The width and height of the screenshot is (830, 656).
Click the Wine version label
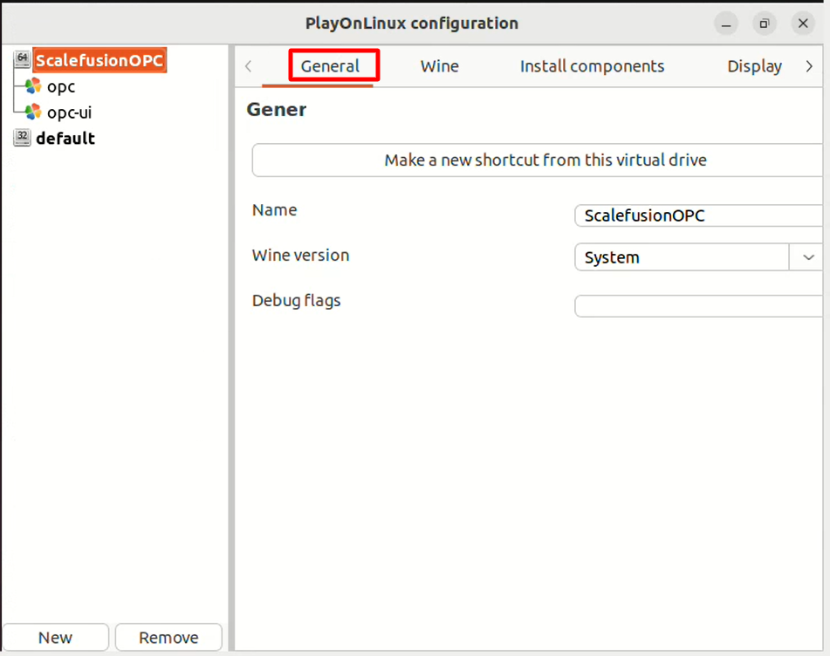point(300,255)
